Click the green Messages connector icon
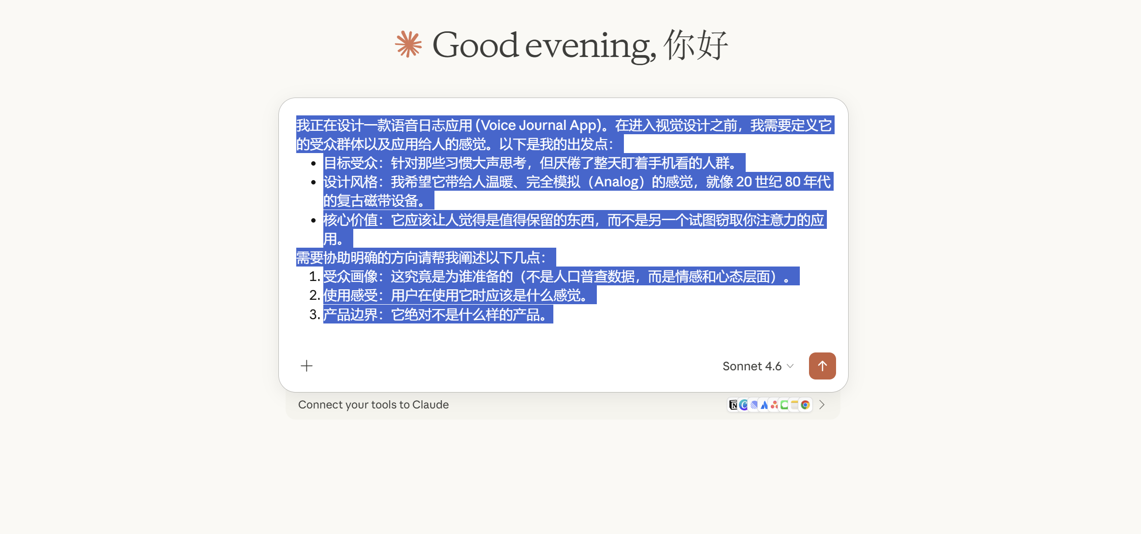The image size is (1141, 534). tap(784, 405)
